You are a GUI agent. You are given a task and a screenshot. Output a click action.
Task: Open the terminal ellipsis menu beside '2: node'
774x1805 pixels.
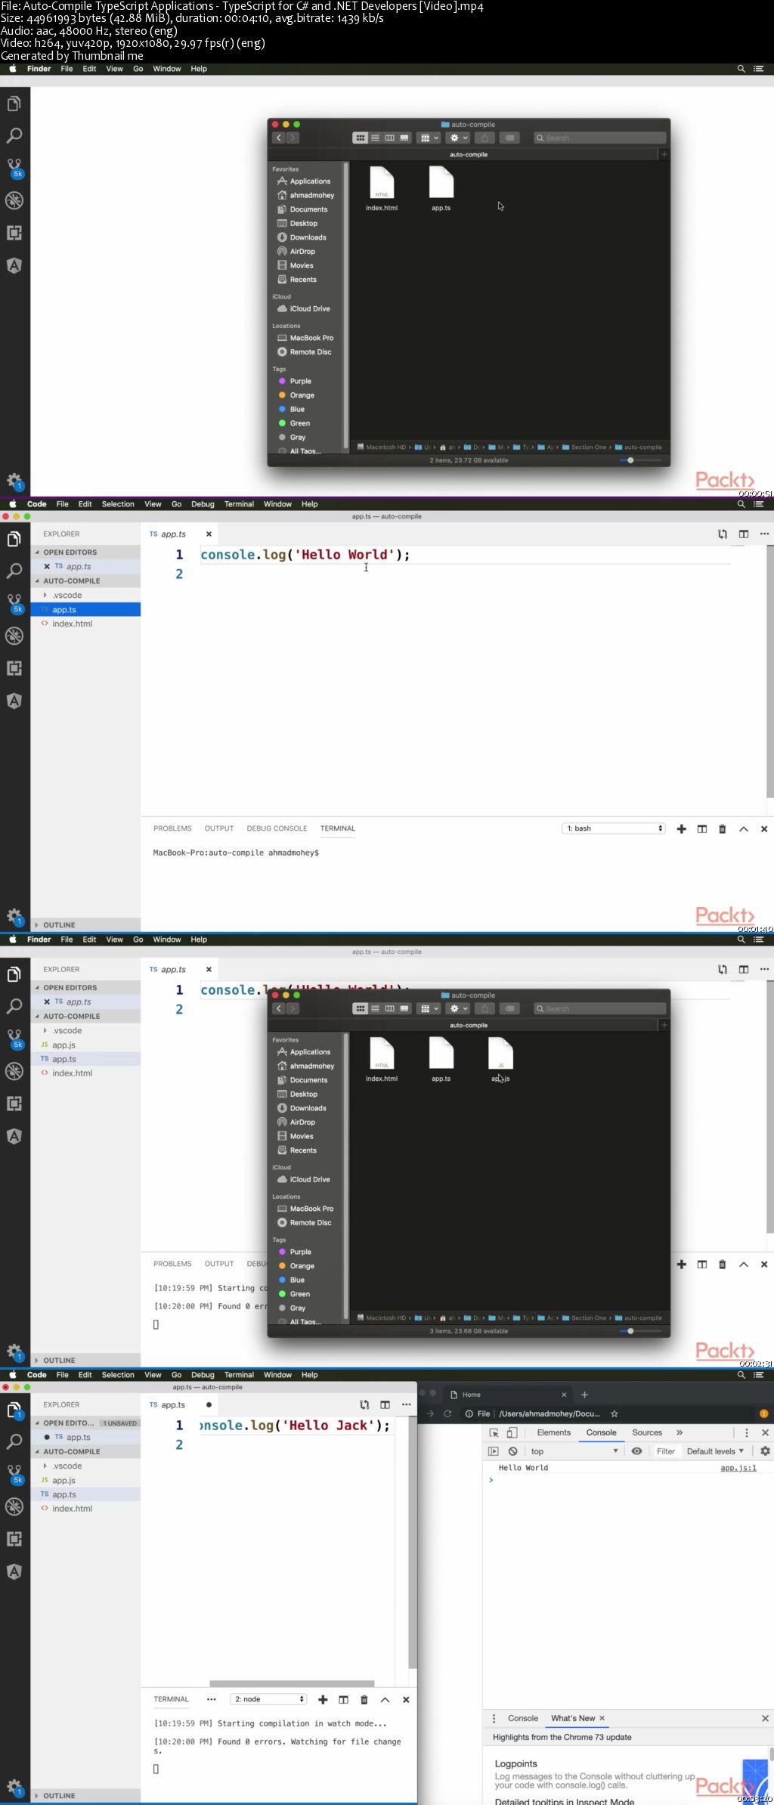212,1699
